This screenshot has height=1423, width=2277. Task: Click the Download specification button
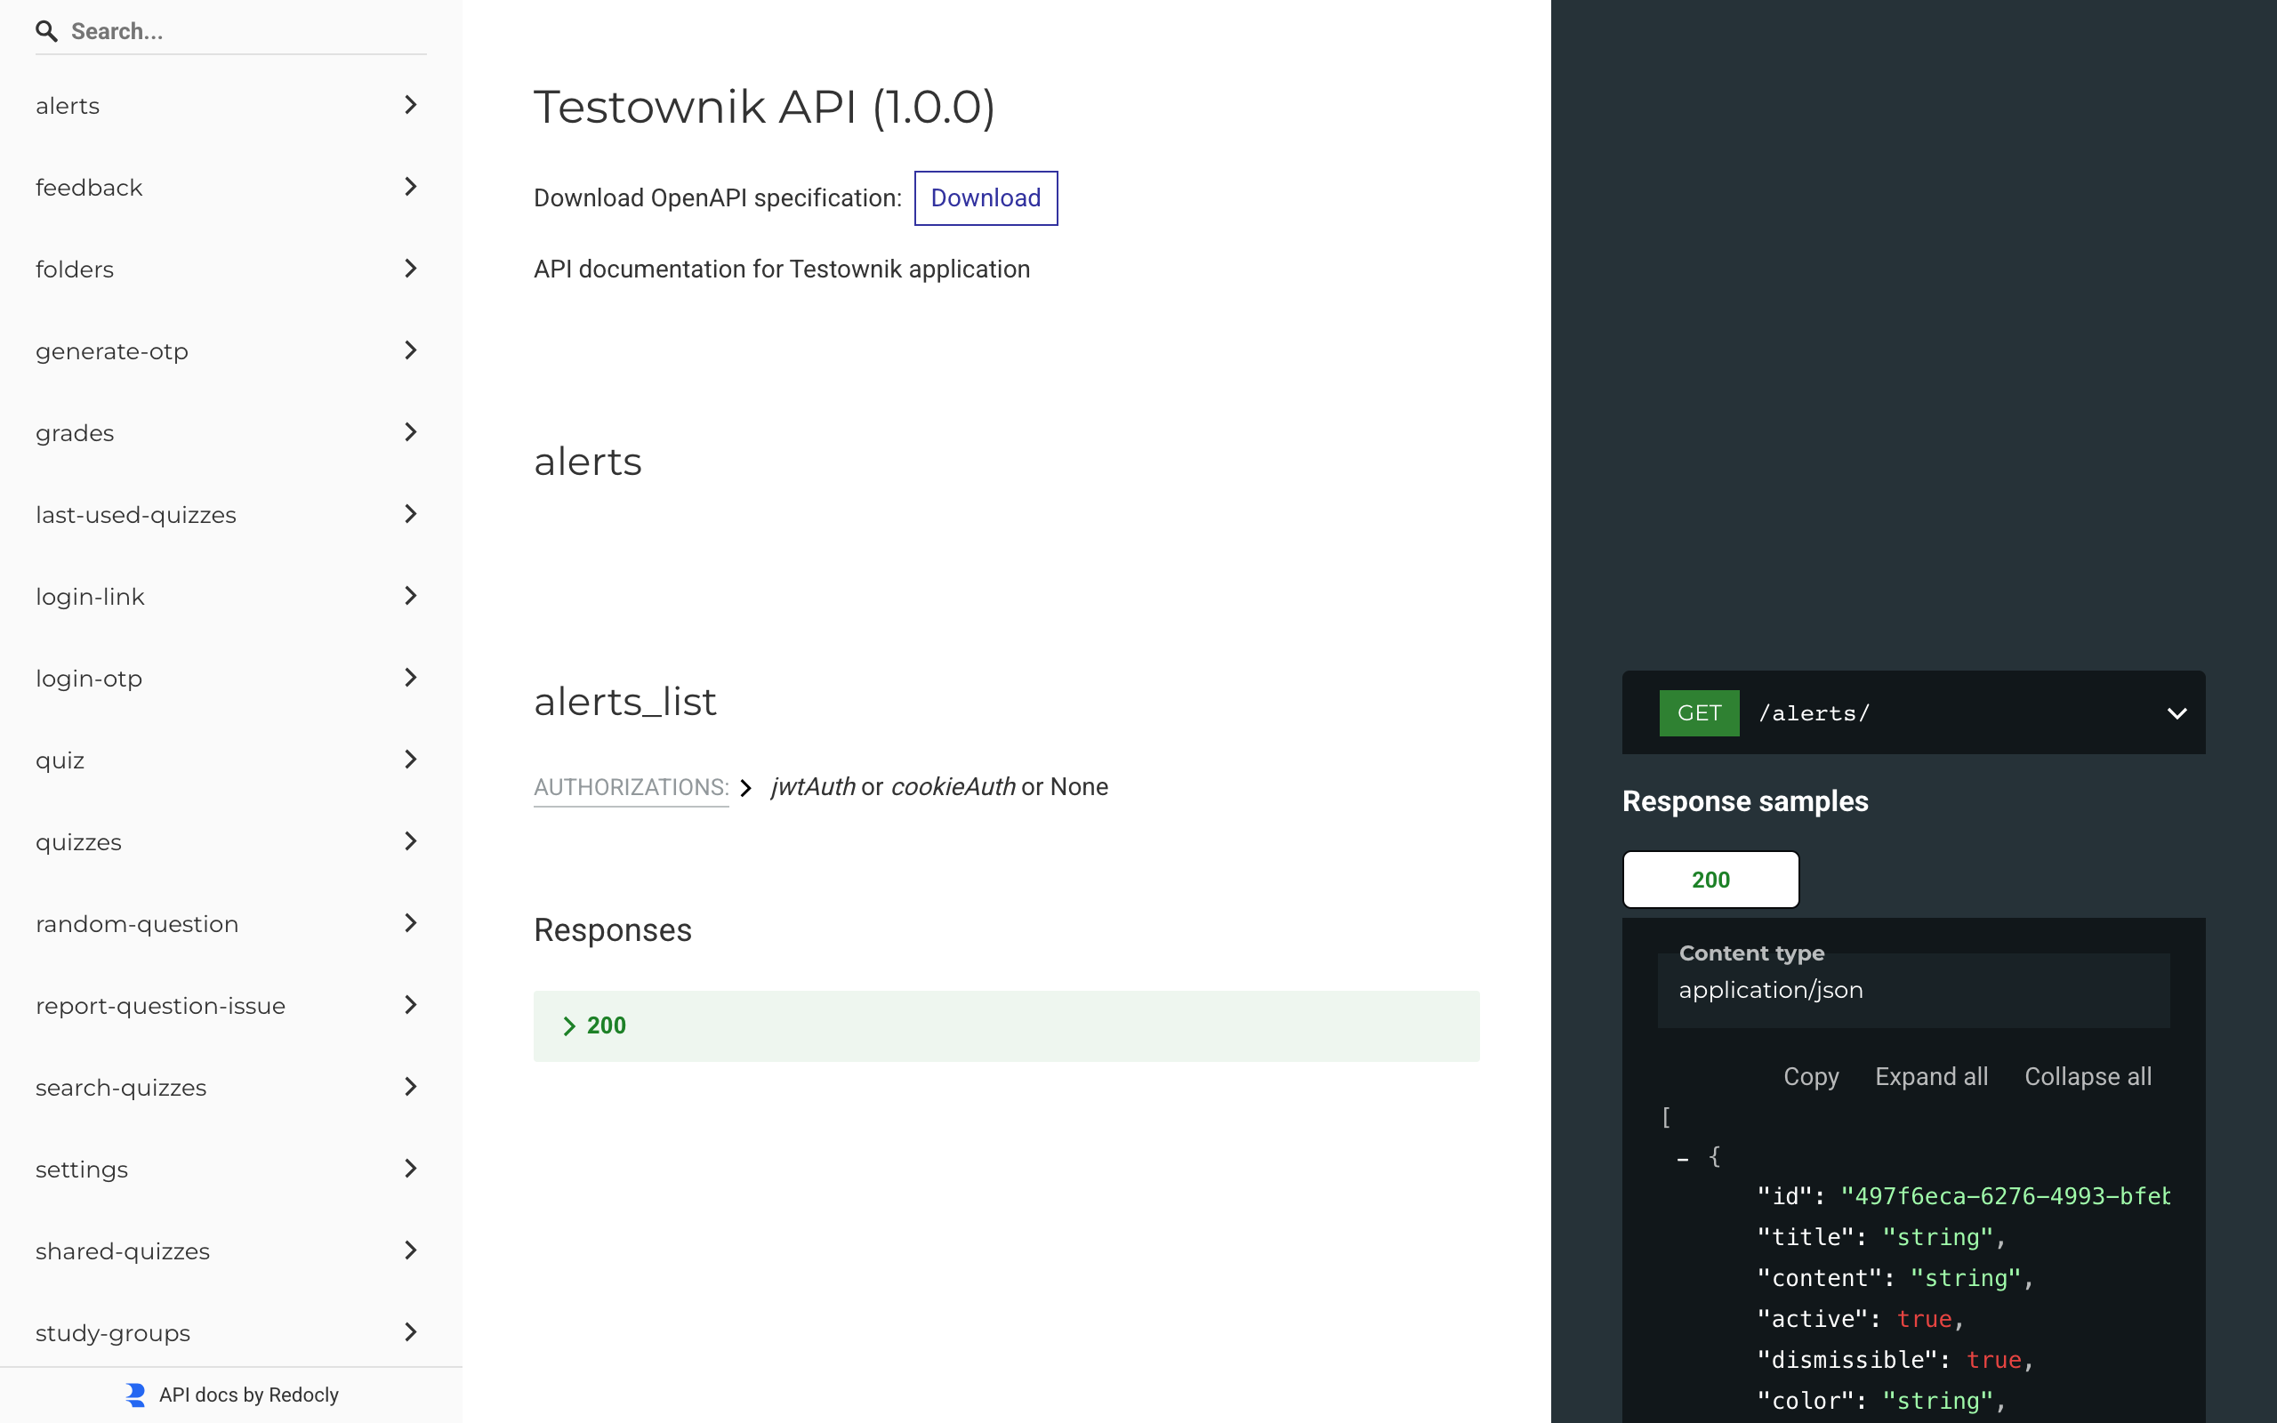(986, 198)
